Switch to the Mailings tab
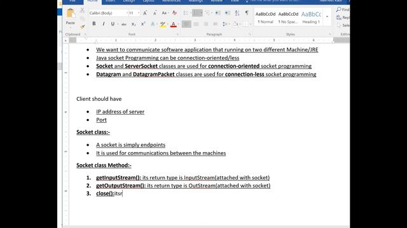The height and width of the screenshot is (228, 407). pyautogui.click(x=196, y=1)
